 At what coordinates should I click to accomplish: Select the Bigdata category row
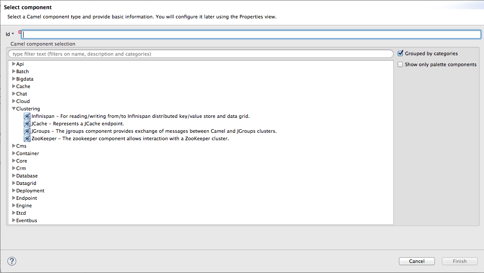25,79
